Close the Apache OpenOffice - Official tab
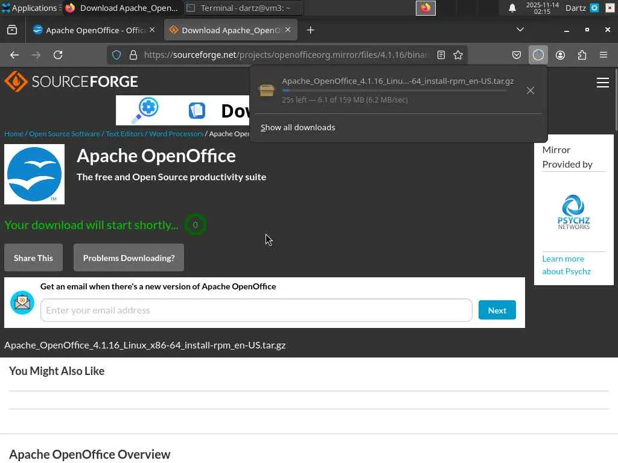Screen dimensions: 618x463 [x=152, y=30]
